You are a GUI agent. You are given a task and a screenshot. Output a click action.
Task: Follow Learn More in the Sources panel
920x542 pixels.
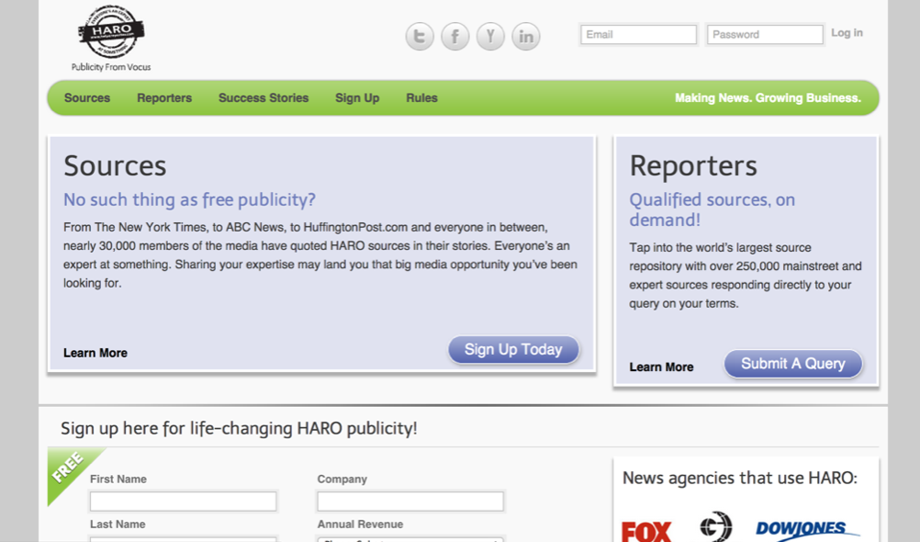95,353
